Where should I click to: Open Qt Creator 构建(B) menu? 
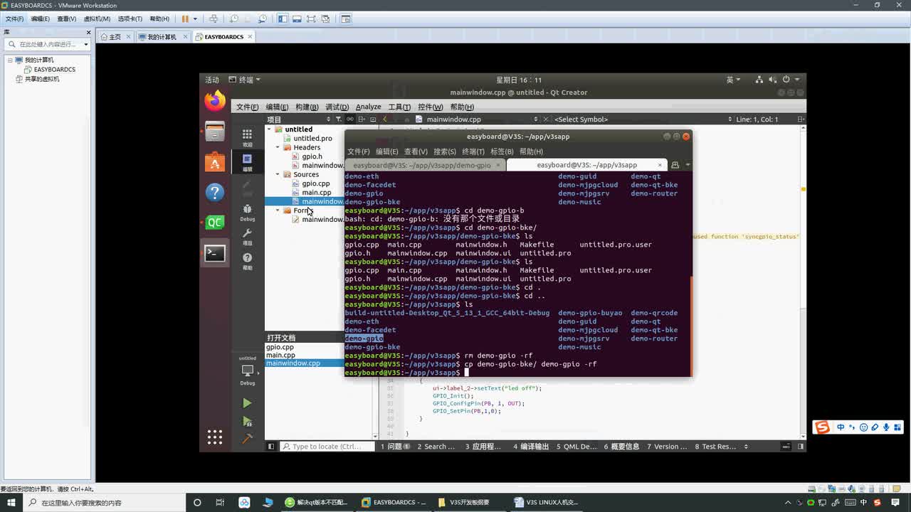(x=307, y=107)
